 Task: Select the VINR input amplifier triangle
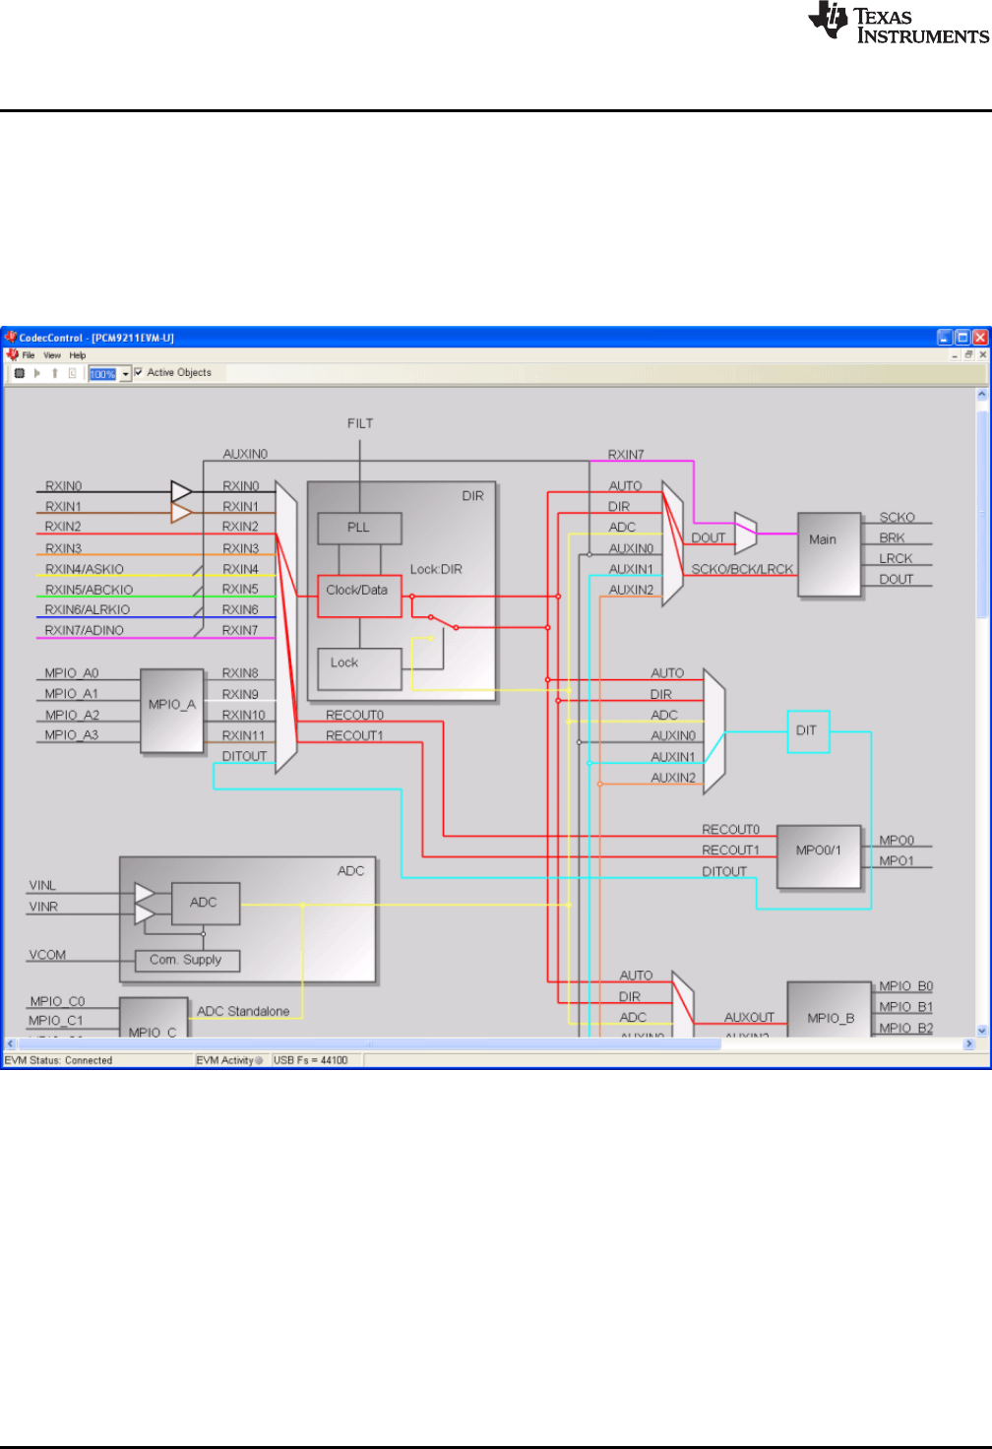pos(145,914)
